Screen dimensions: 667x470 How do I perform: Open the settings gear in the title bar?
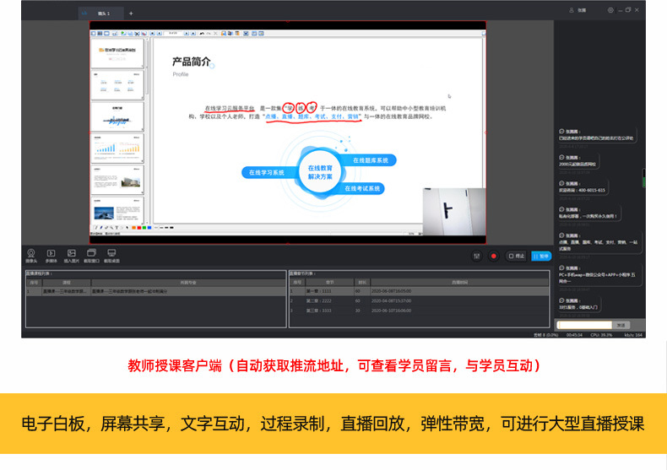(610, 10)
